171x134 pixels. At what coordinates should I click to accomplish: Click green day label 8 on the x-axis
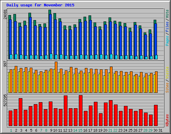pos(46,130)
